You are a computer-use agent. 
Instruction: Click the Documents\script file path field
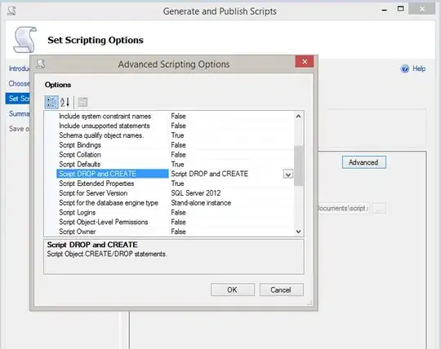344,208
